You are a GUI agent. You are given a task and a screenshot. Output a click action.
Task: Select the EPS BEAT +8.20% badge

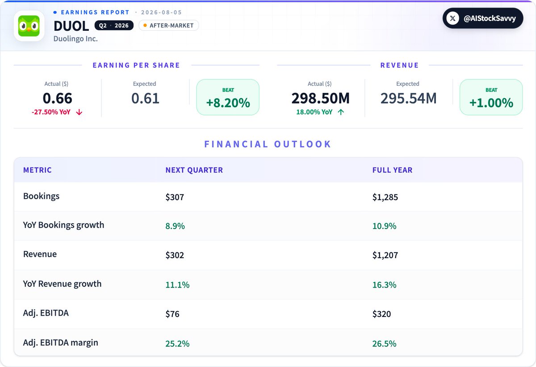[x=228, y=97]
